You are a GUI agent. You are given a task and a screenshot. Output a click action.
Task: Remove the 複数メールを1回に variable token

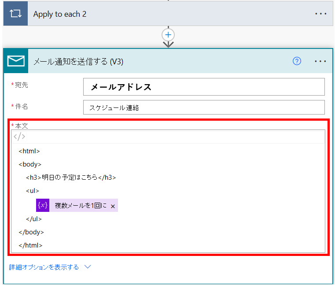pos(113,206)
